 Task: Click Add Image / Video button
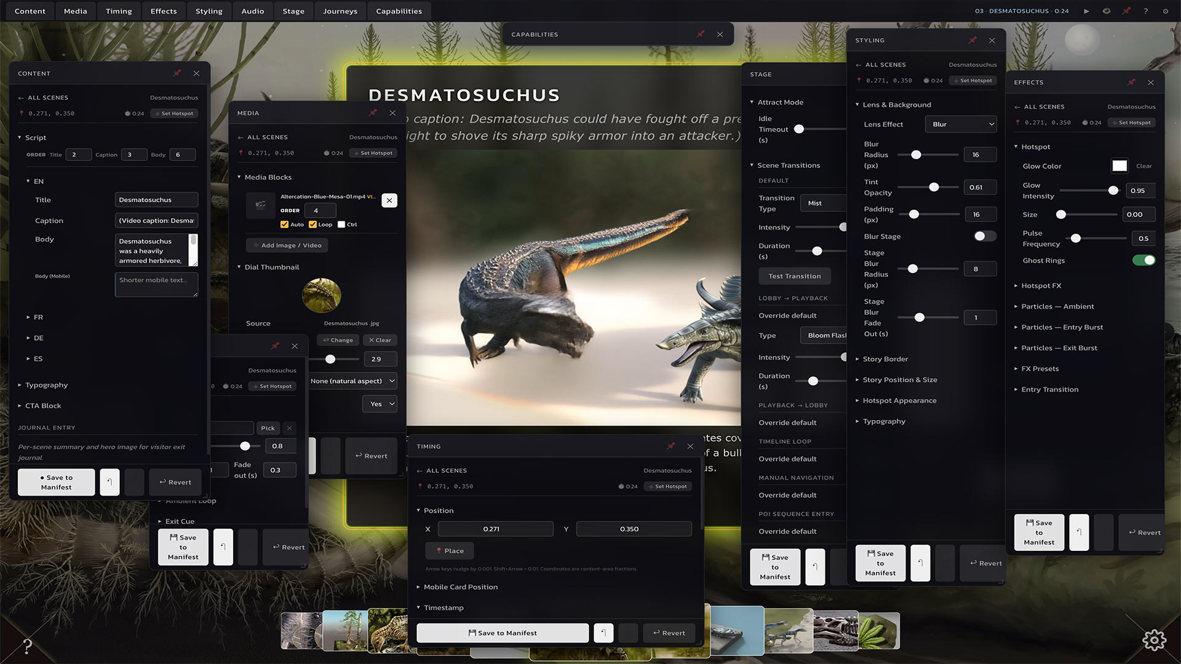[x=287, y=245]
